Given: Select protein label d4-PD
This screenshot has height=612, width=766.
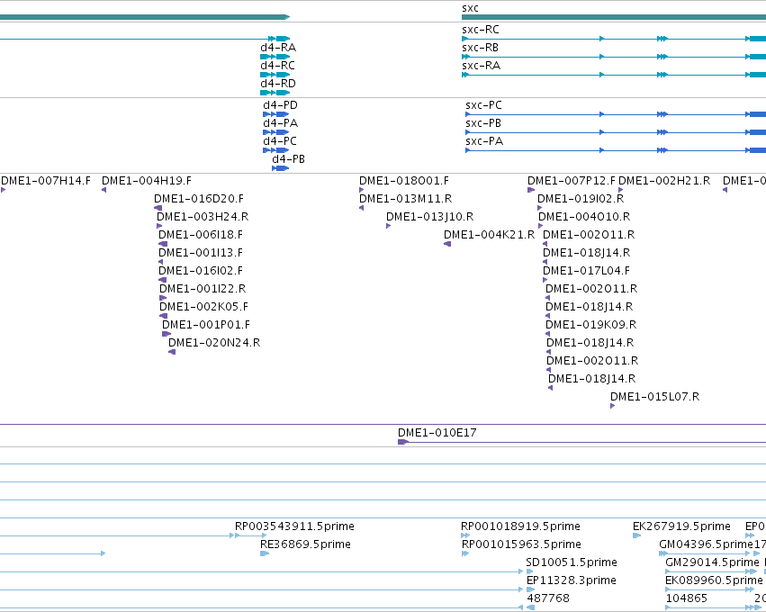Looking at the screenshot, I should click(x=280, y=105).
